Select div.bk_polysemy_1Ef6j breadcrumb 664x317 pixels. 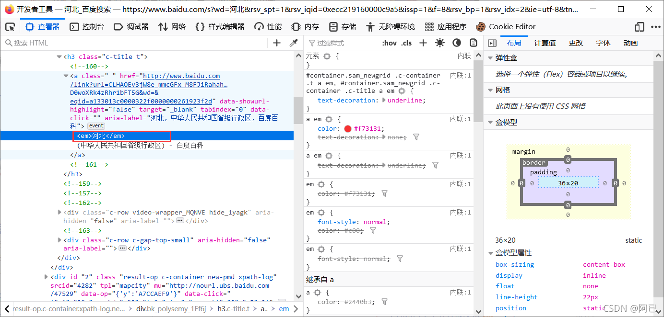[x=171, y=309]
